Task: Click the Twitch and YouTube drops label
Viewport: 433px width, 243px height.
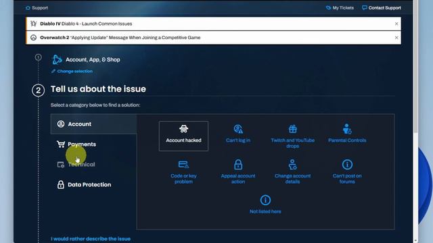Action: pyautogui.click(x=293, y=143)
